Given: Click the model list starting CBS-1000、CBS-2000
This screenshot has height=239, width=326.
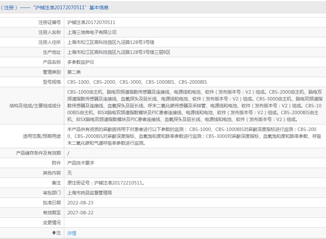Looking at the screenshot, I should pyautogui.click(x=137, y=82).
